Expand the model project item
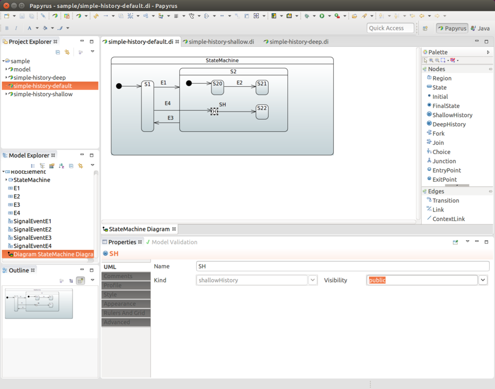This screenshot has height=389, width=495. point(6,69)
